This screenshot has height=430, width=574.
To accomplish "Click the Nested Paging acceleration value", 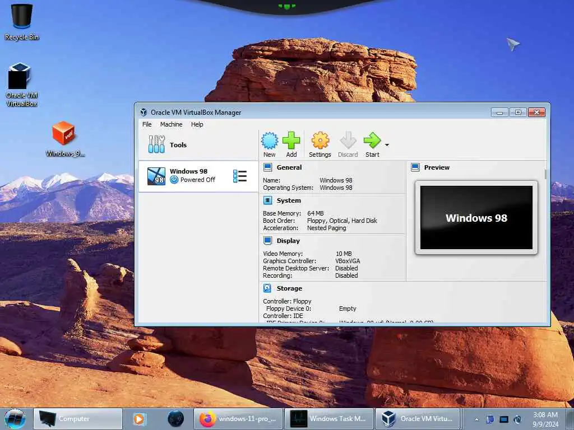I will coord(327,228).
